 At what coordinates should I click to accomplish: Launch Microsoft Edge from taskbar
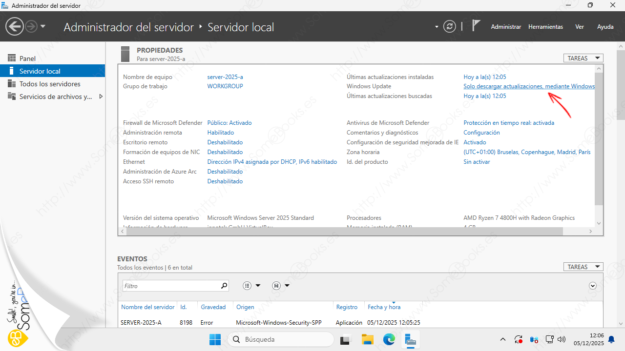[389, 339]
